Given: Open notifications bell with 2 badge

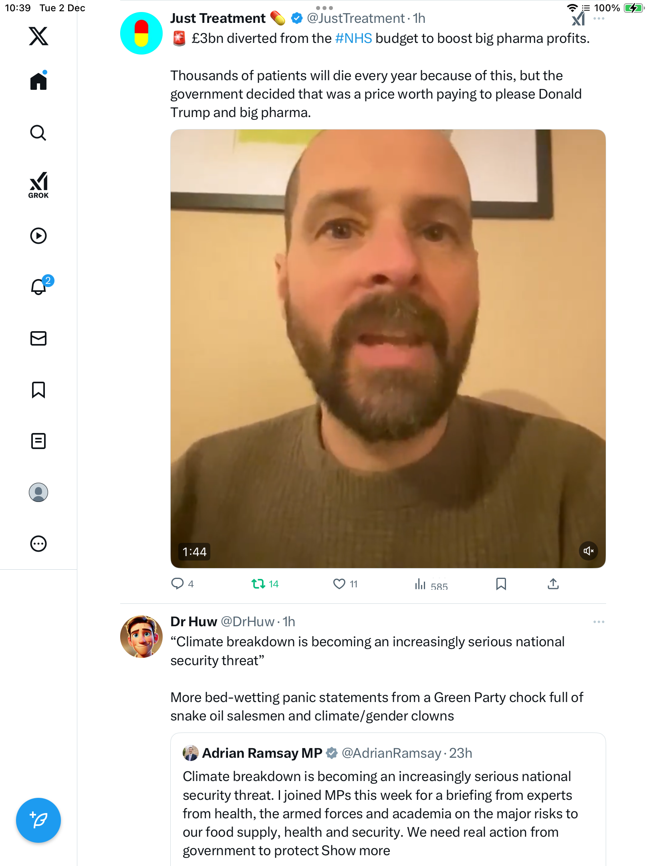Looking at the screenshot, I should click(x=38, y=287).
